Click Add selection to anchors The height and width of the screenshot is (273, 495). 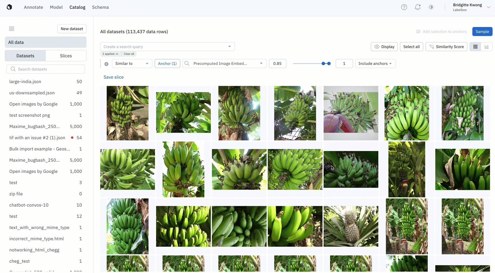[x=441, y=31]
